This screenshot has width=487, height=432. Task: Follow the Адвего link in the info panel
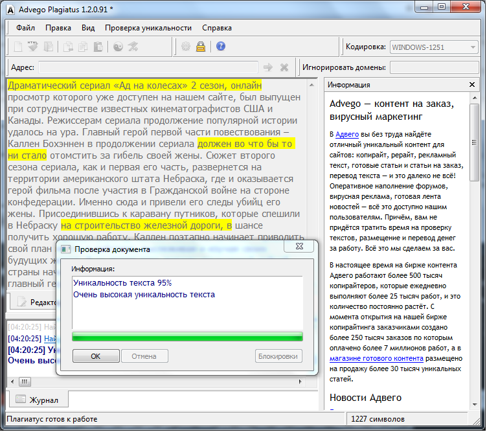pos(347,134)
